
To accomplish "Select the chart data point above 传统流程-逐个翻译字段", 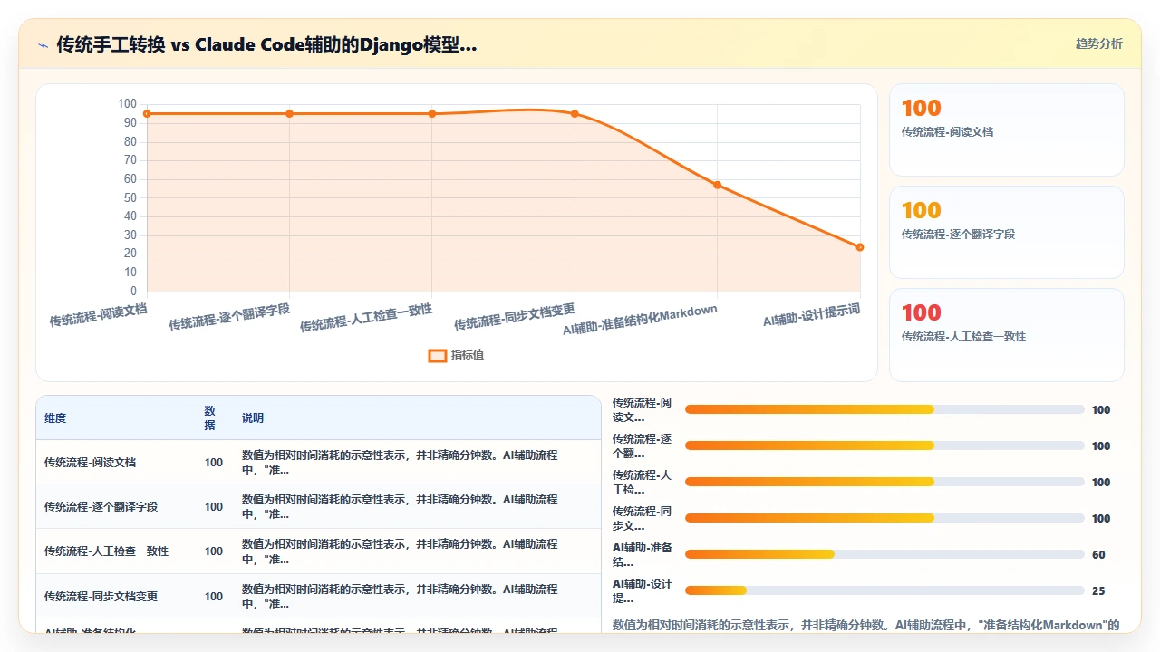I will click(x=289, y=113).
